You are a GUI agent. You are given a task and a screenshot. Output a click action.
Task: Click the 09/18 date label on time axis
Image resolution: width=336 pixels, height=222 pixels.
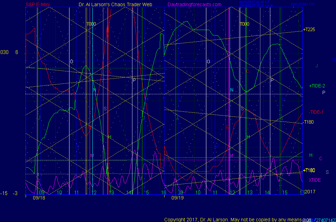coord(39,197)
